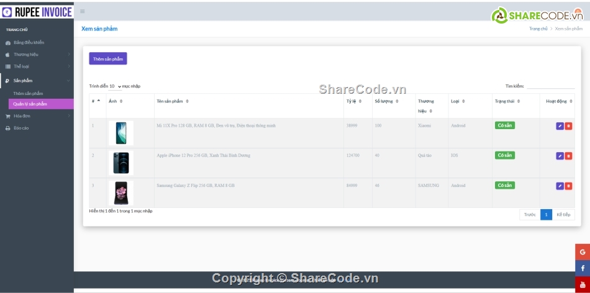Click the Tìm kiếm search field
The height and width of the screenshot is (293, 590).
coord(550,86)
